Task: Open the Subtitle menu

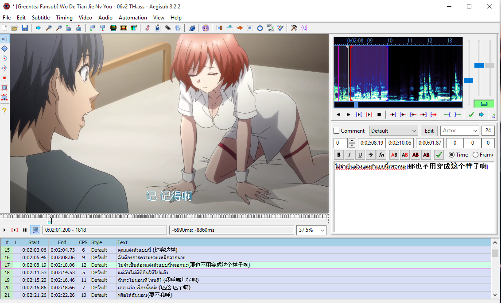Action: 41,18
